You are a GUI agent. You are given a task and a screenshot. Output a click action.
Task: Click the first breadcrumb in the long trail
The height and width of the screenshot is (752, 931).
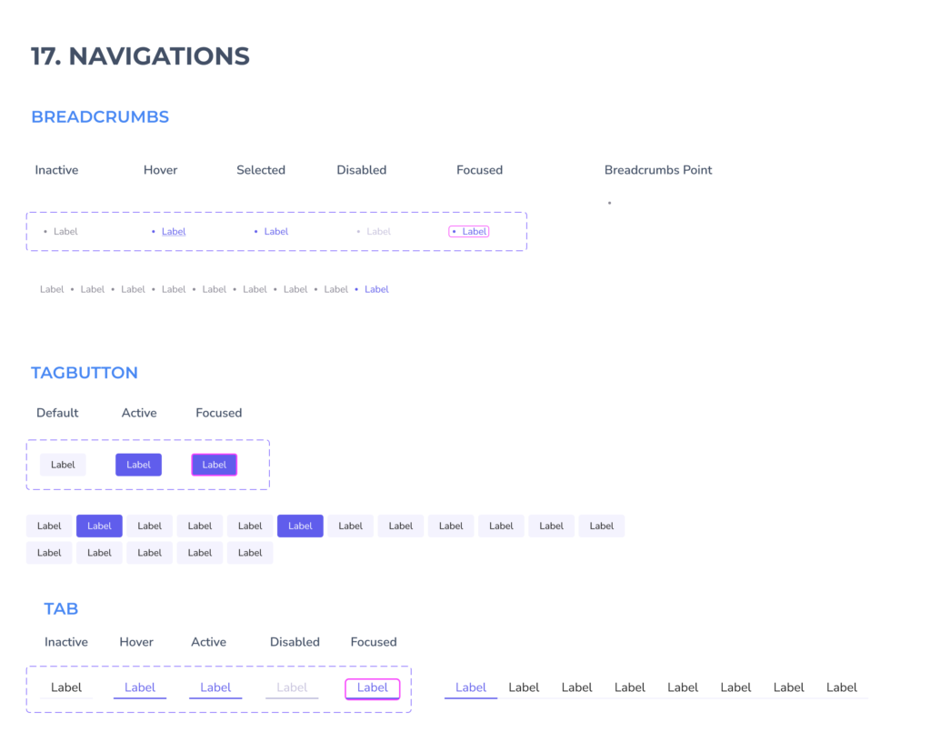[x=52, y=289]
